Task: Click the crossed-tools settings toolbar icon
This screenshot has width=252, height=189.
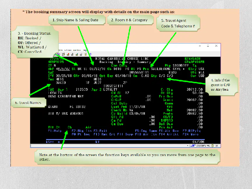Action: click(x=63, y=55)
